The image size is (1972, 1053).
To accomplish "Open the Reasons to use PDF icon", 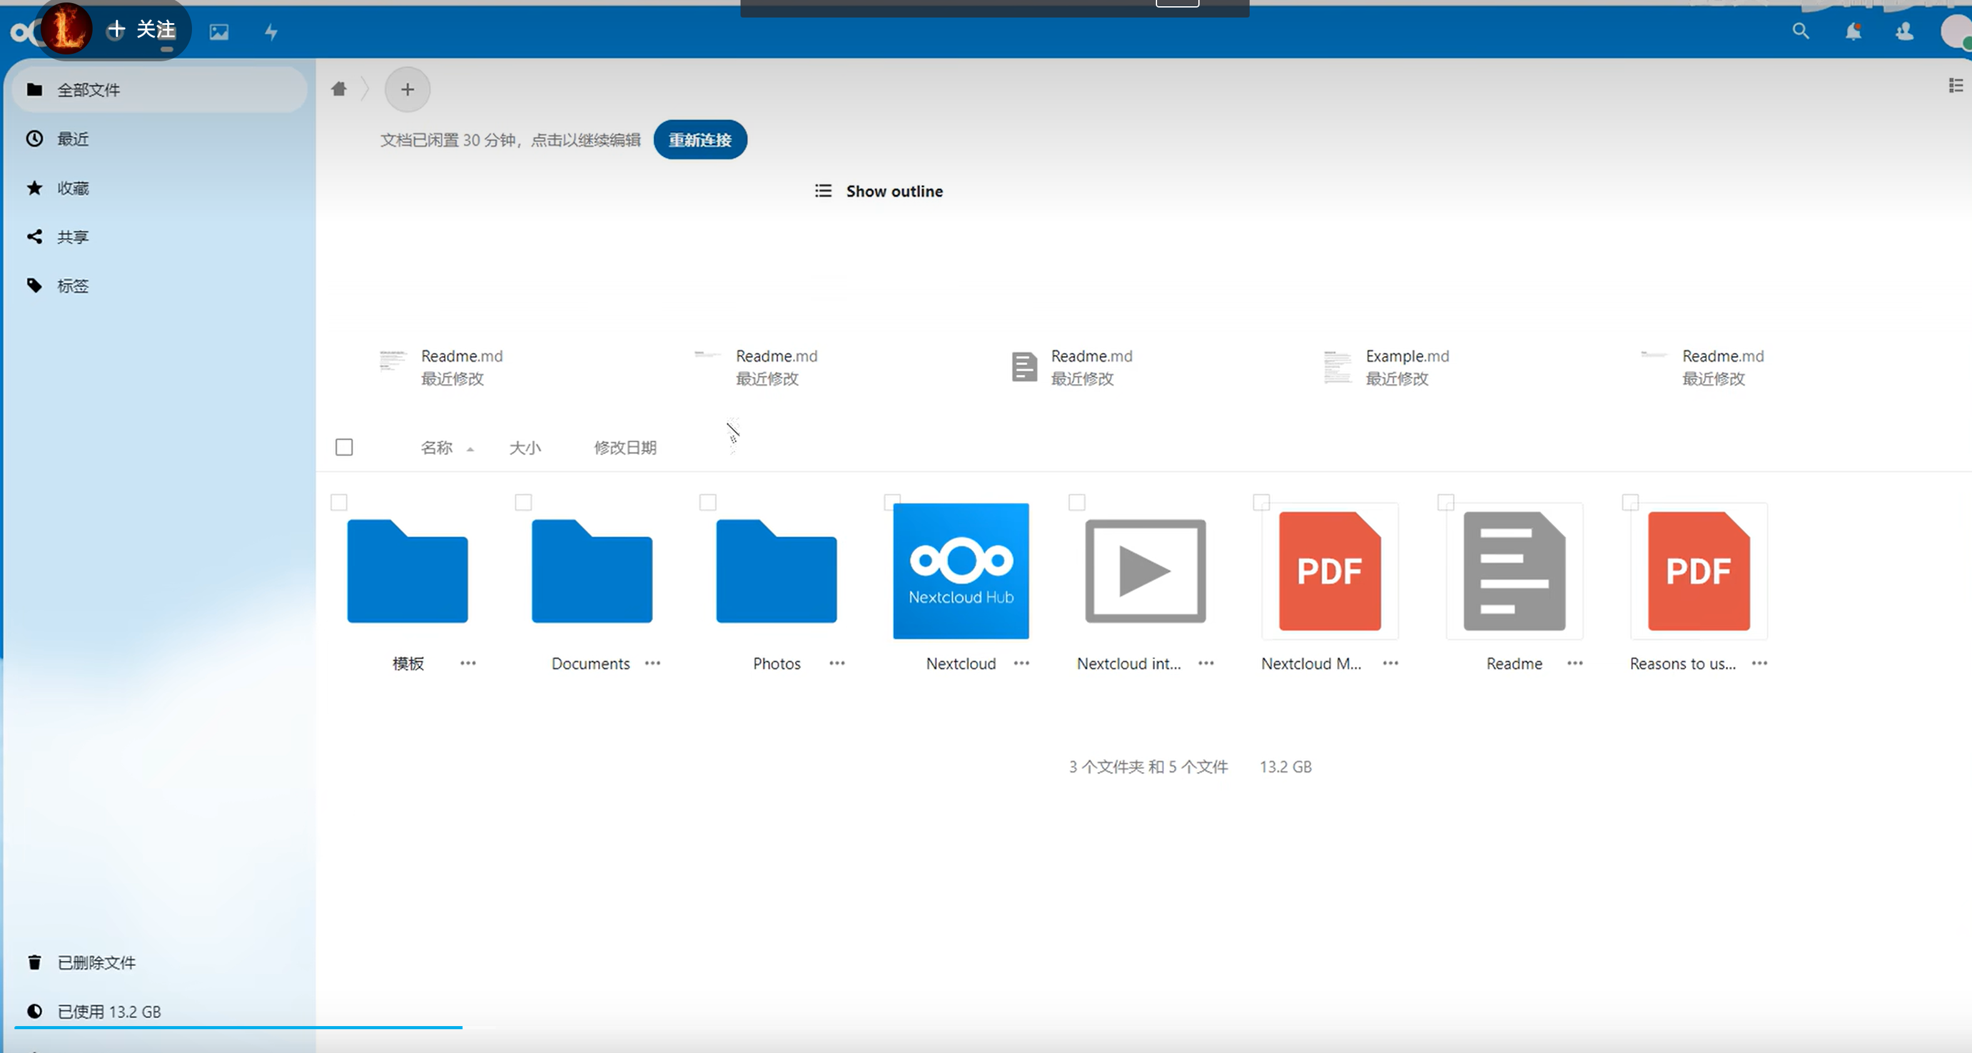I will tap(1699, 571).
